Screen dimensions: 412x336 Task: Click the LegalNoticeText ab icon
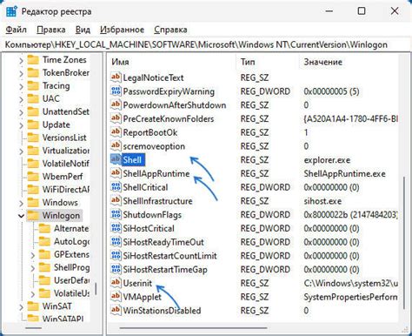(116, 77)
